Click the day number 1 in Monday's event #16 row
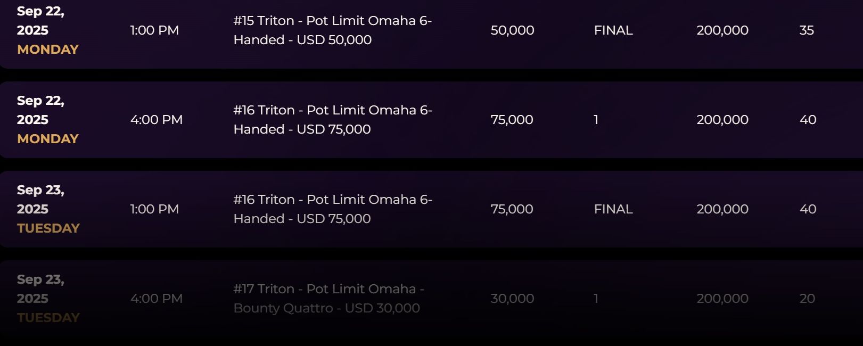 coord(596,120)
